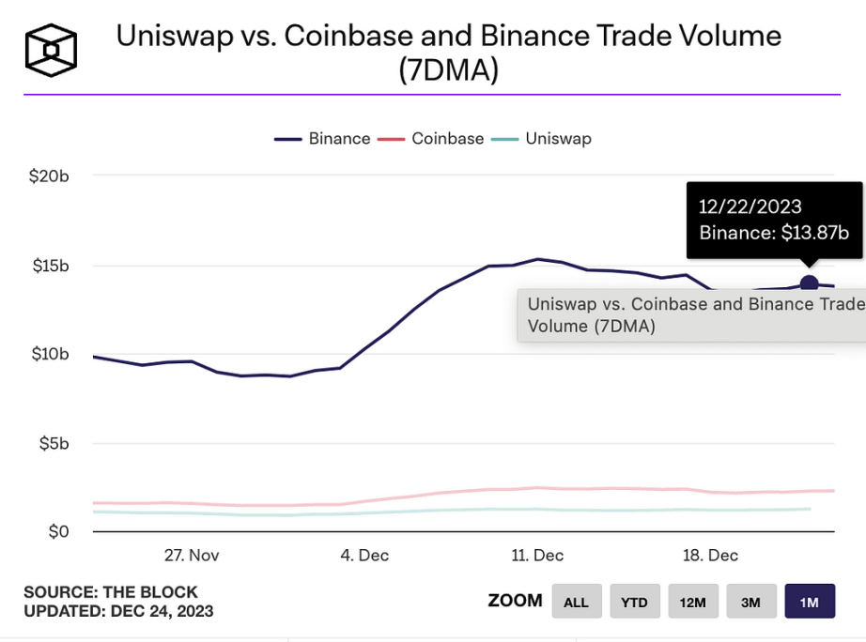Click the 12/22/2023 Binance tooltip box

pos(774,220)
